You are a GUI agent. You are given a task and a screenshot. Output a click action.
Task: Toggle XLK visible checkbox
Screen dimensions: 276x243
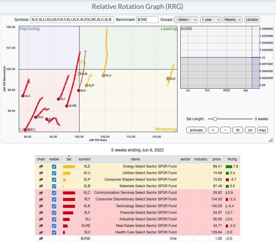tap(54, 206)
